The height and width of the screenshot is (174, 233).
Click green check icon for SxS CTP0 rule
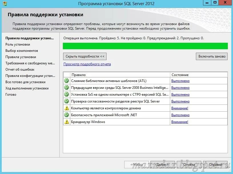click(67, 95)
